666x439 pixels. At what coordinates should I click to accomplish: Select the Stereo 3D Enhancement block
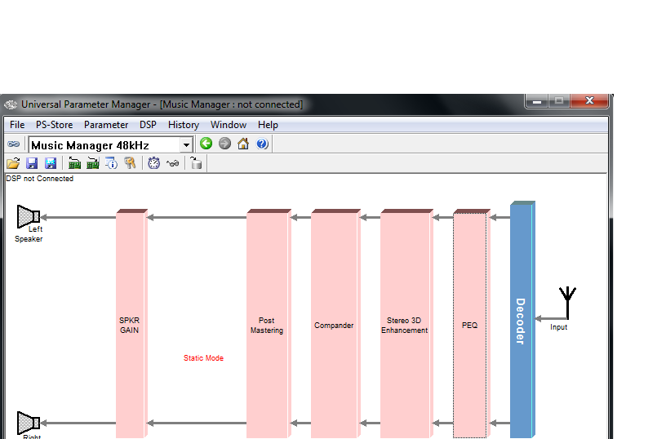[406, 323]
